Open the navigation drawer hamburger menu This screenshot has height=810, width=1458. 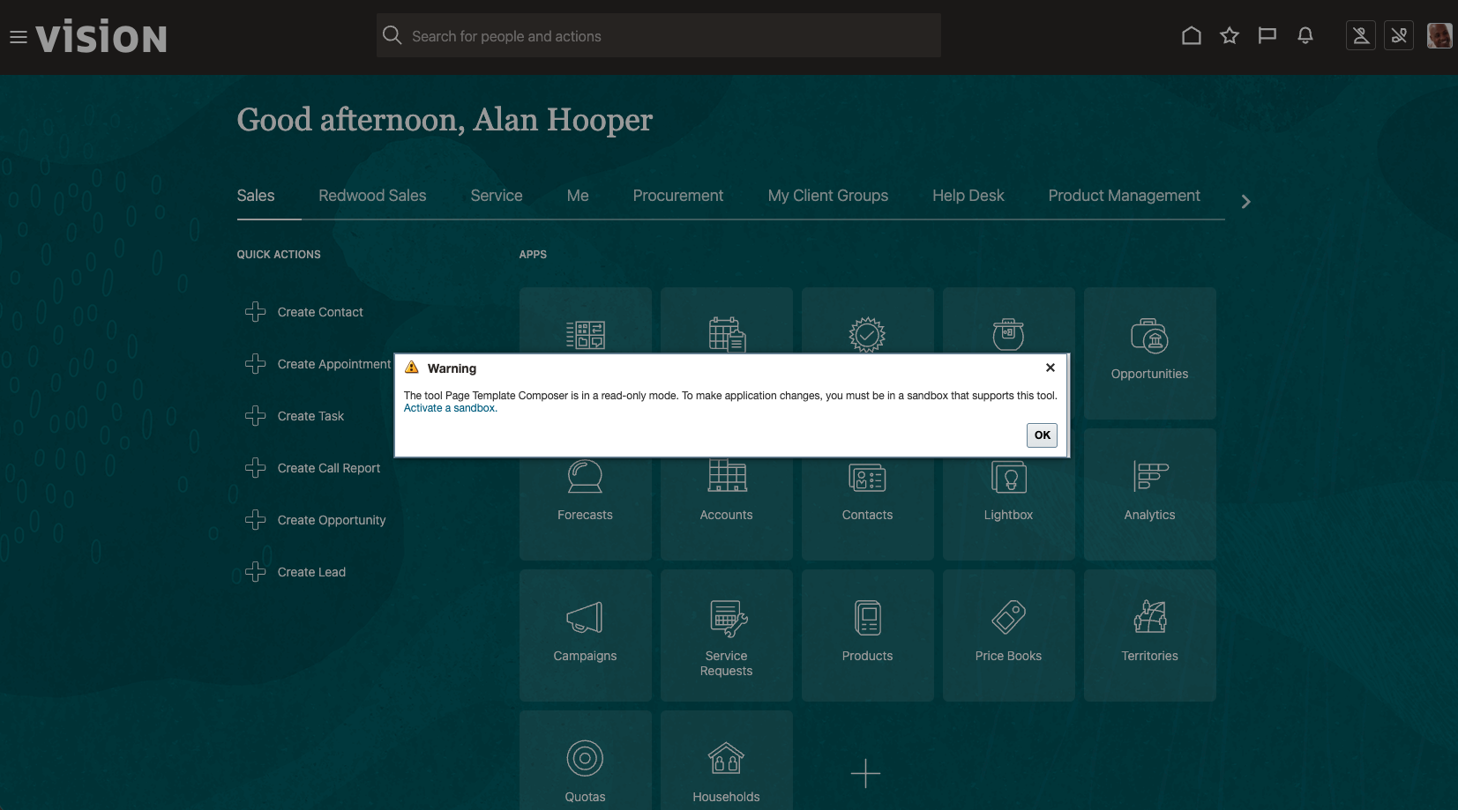[18, 35]
